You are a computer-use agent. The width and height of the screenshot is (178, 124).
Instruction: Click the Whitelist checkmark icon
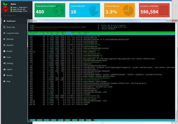(x=4, y=39)
